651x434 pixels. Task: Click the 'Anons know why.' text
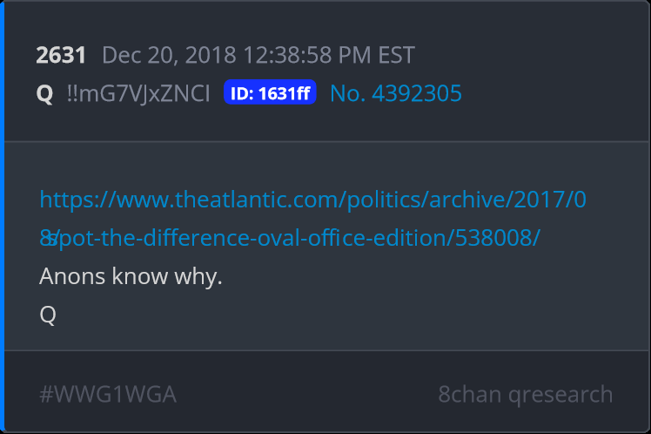coord(131,276)
